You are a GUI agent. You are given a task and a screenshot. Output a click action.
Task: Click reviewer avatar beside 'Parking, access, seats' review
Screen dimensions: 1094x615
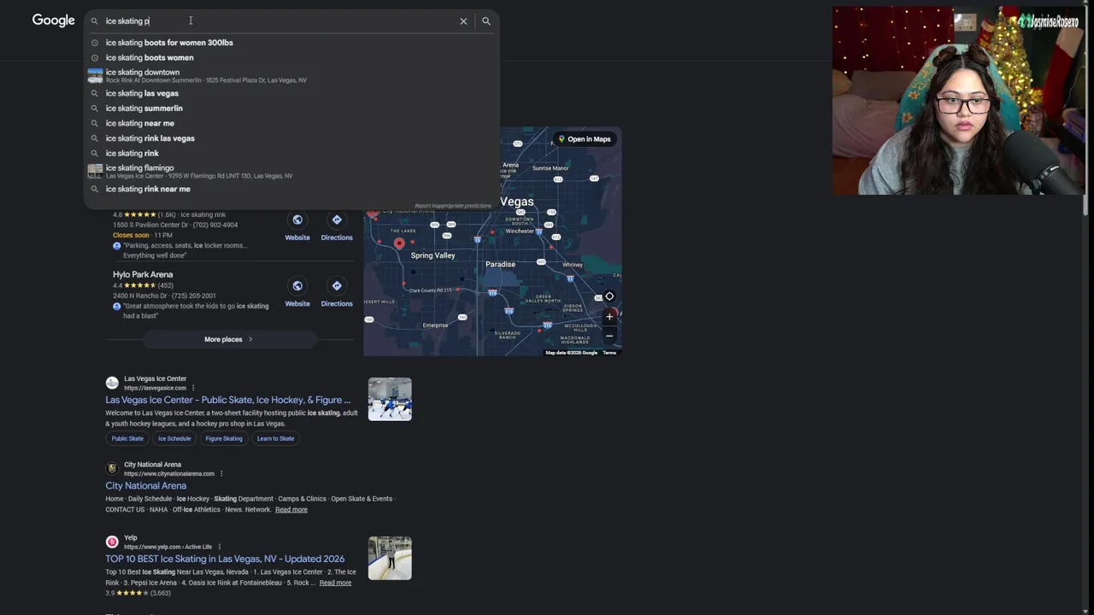point(117,246)
